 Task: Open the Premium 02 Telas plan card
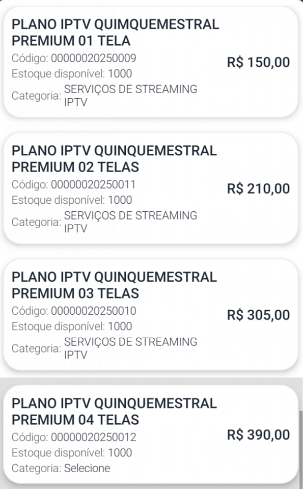tap(151, 188)
